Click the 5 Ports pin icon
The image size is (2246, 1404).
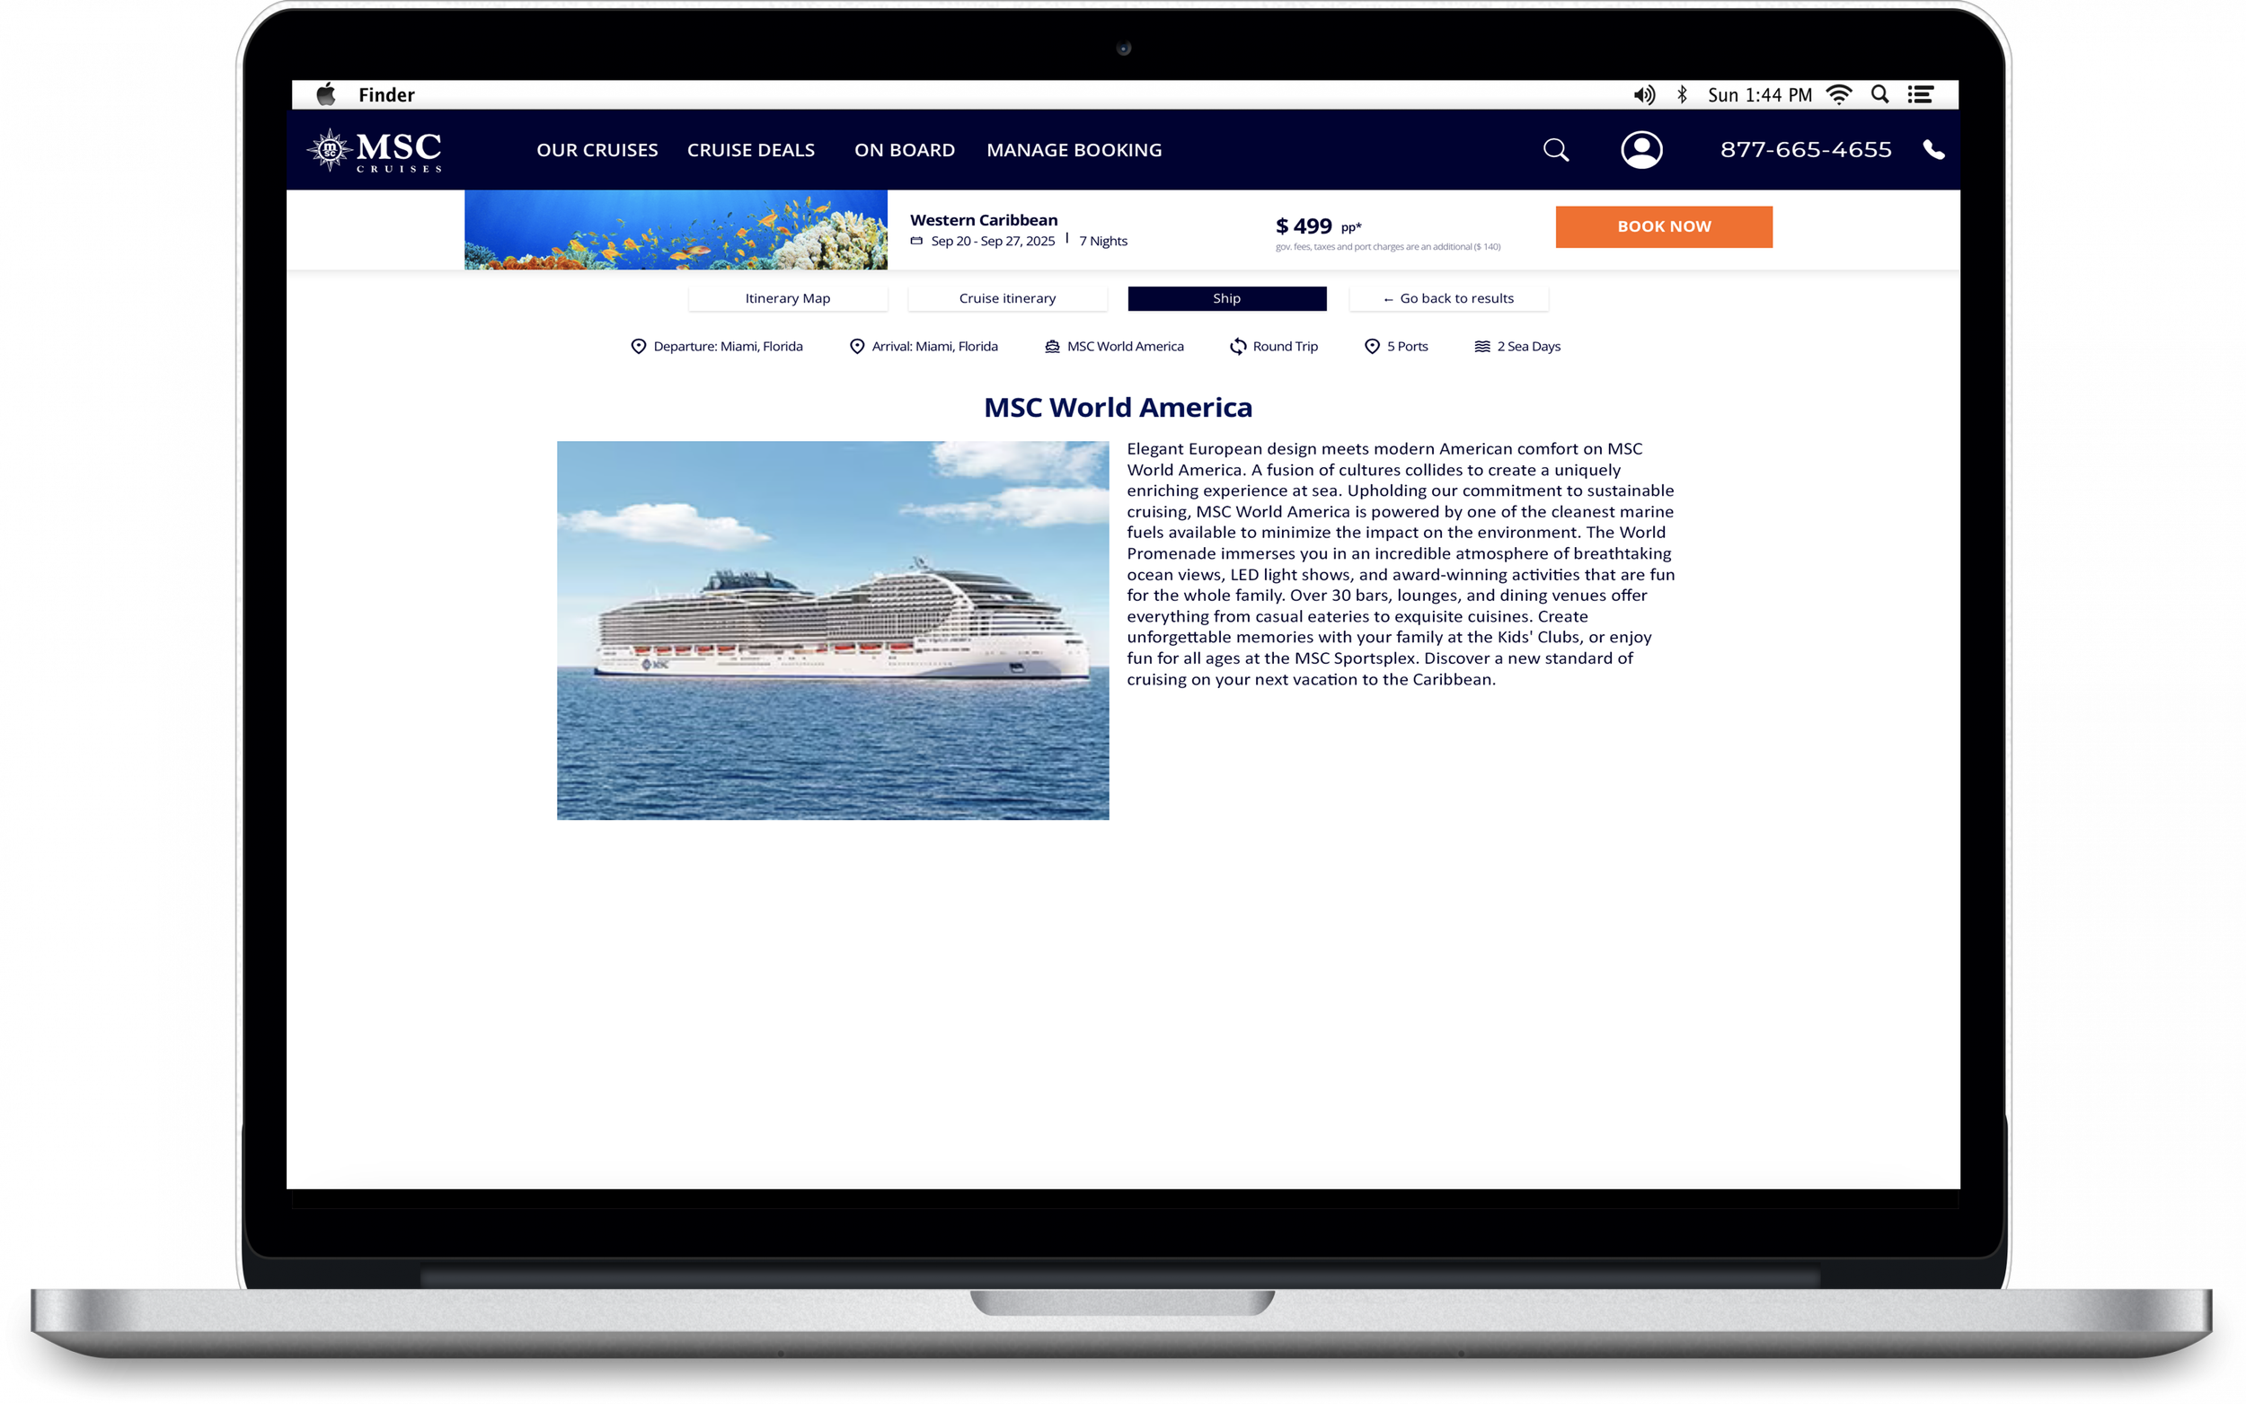point(1371,347)
